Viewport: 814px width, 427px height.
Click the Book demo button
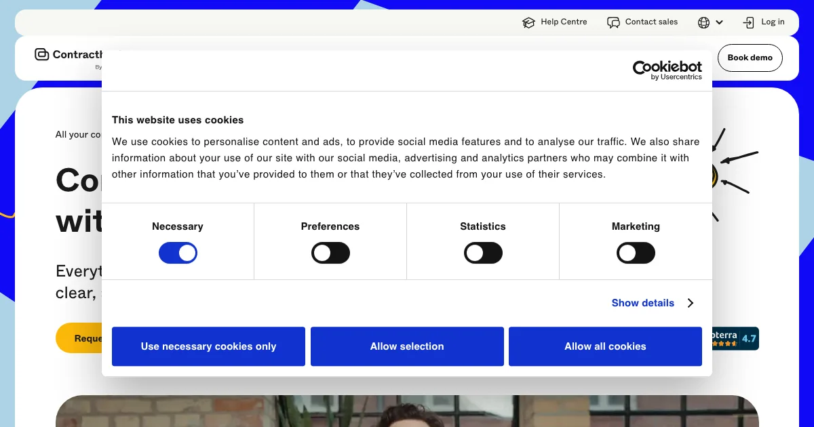[750, 58]
